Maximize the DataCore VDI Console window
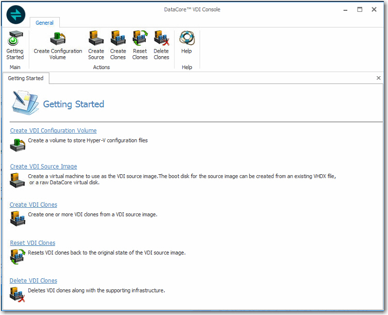The height and width of the screenshot is (315, 388). pos(360,9)
